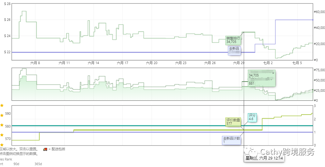Click the topmost yellow star icon
This screenshot has width=325, height=167.
(x=2, y=105)
